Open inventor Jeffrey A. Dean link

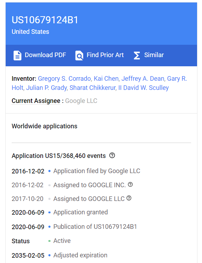click(143, 79)
